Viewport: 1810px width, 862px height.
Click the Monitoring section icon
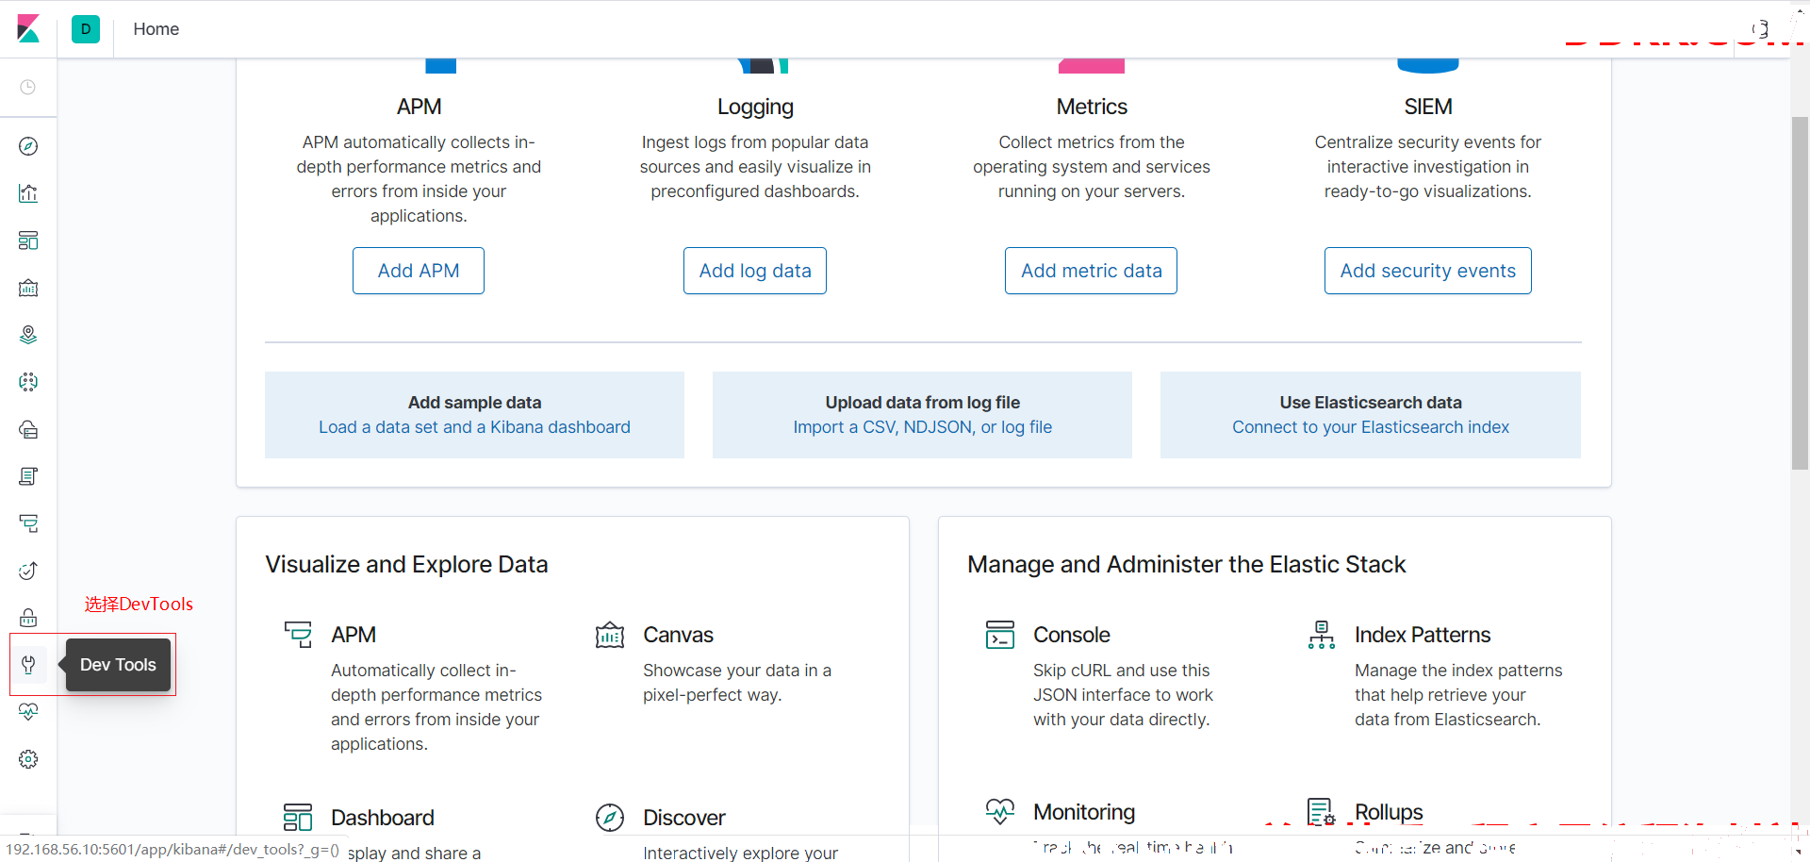pyautogui.click(x=1000, y=811)
